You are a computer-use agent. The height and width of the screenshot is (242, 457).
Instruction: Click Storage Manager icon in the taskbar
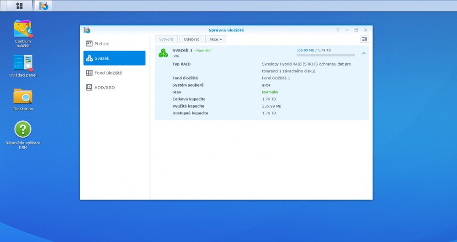pos(44,6)
